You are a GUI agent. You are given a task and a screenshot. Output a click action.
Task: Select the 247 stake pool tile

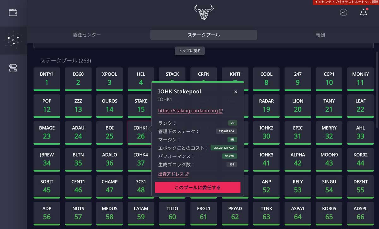(x=298, y=79)
